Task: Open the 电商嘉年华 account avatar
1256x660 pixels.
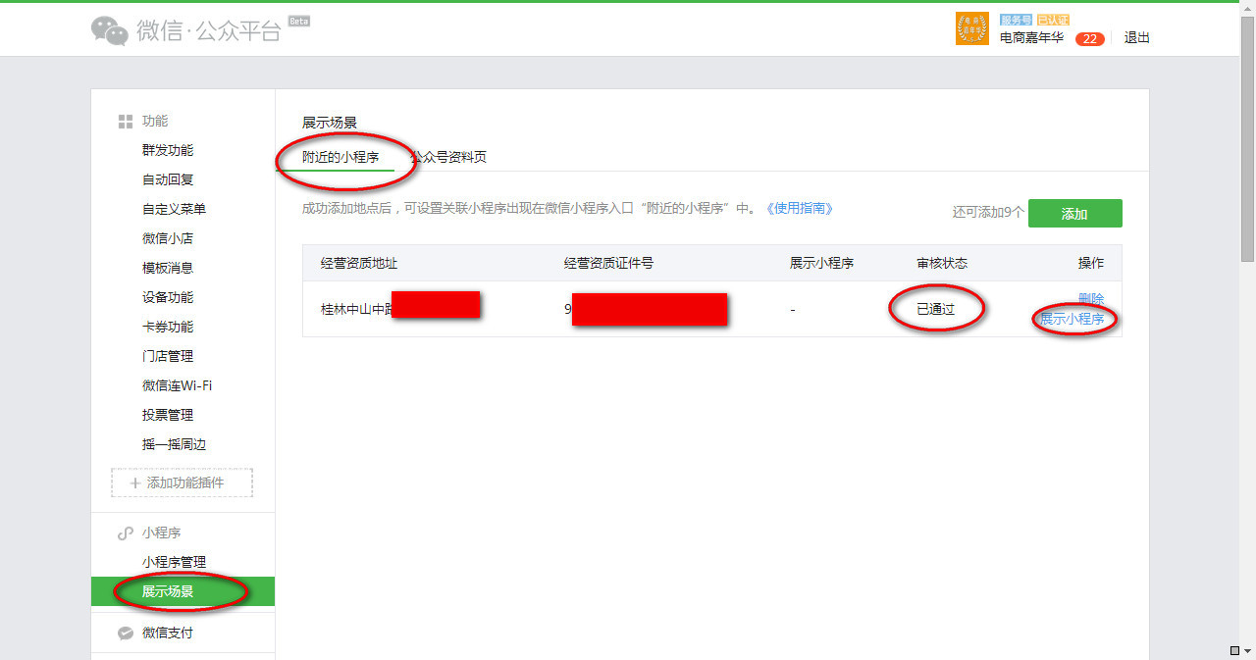Action: click(x=971, y=28)
